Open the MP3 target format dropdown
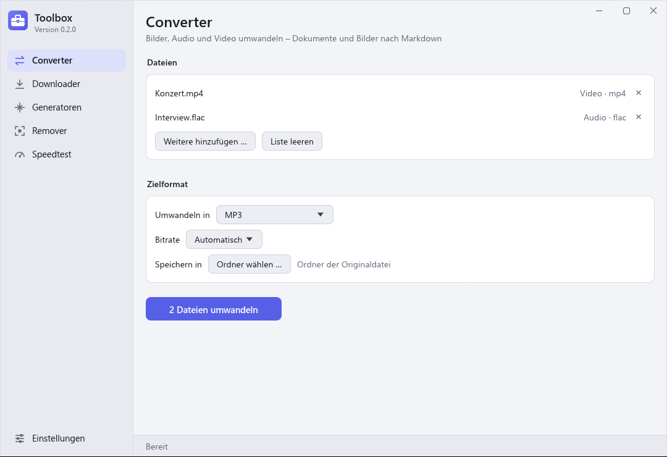The width and height of the screenshot is (667, 457). point(275,214)
